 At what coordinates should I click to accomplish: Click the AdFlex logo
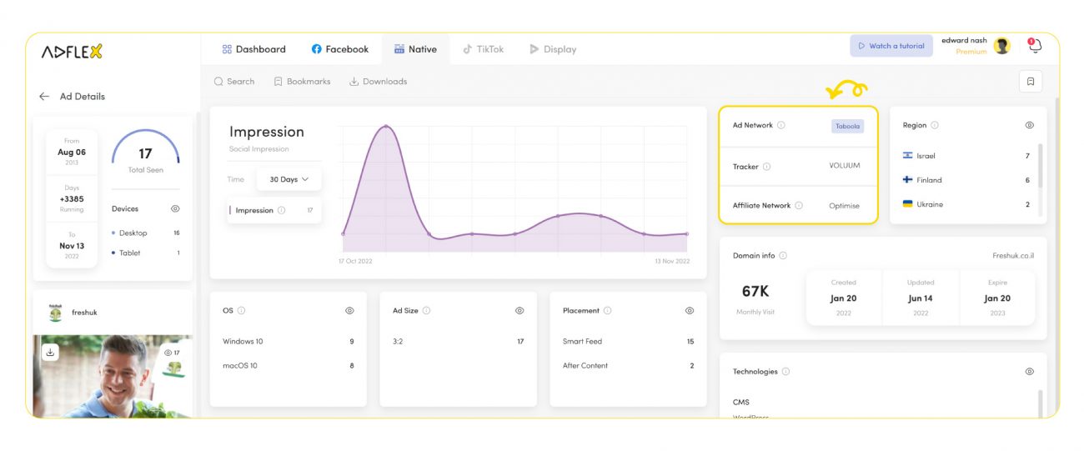pyautogui.click(x=72, y=51)
